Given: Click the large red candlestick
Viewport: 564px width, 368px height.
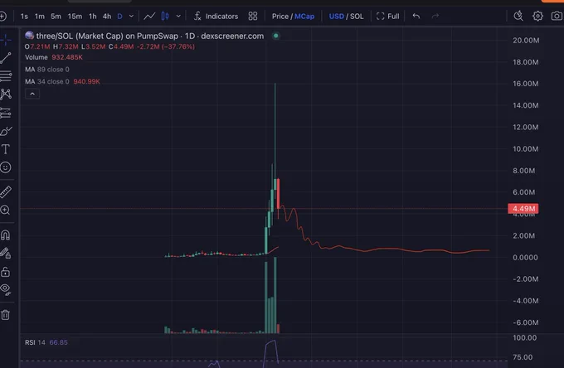Looking at the screenshot, I should click(278, 193).
